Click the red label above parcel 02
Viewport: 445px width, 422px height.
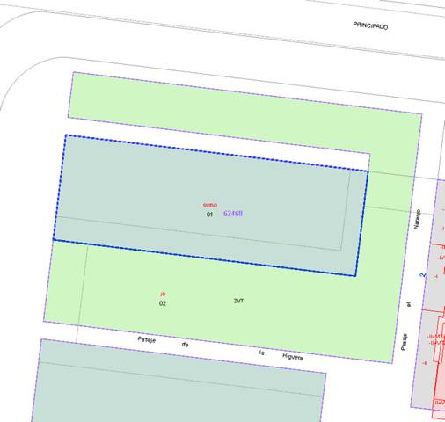(x=163, y=294)
